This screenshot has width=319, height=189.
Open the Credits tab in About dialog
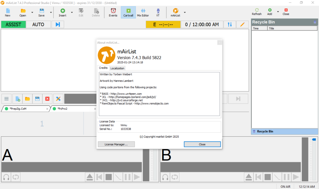click(x=103, y=68)
